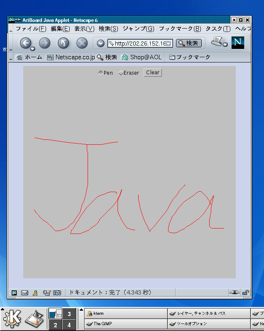The width and height of the screenshot is (264, 331).
Task: Switch to virtual desktop 3
Action: (x=69, y=314)
